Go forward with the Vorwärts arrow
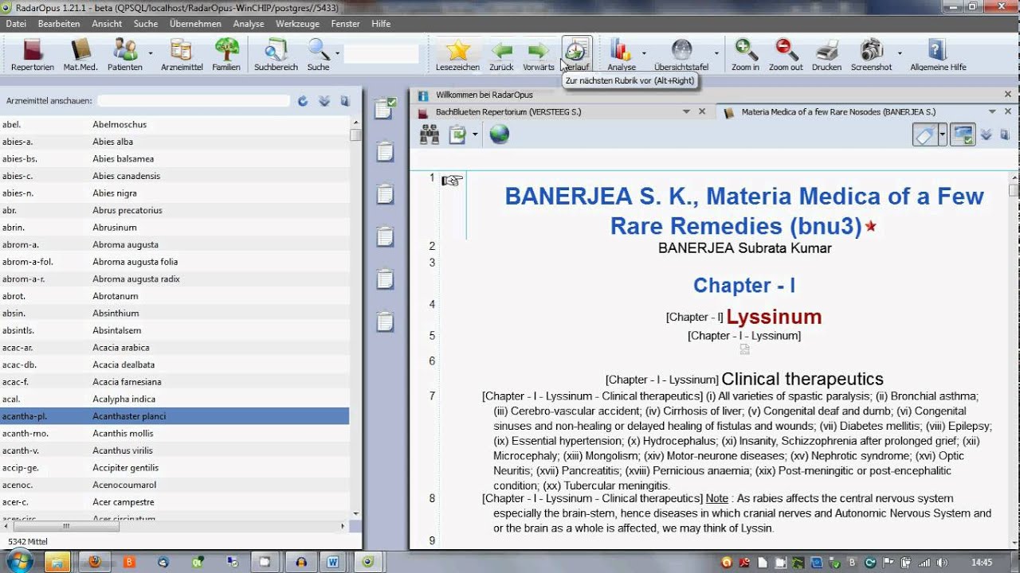Viewport: 1020px width, 573px height. click(x=539, y=54)
